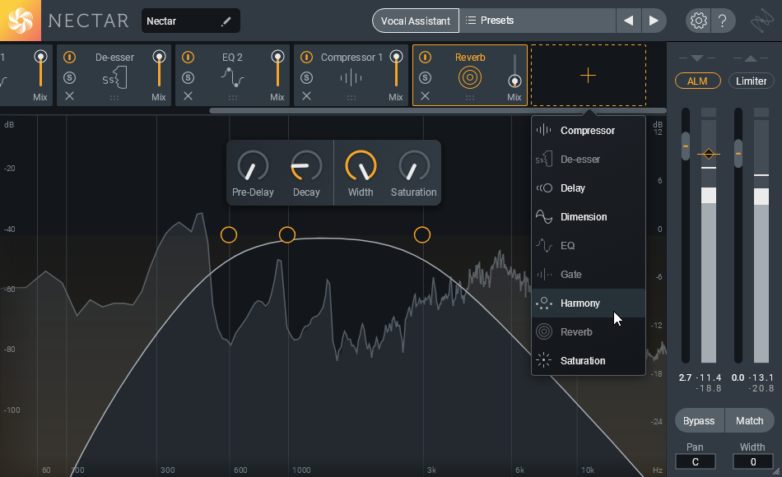The height and width of the screenshot is (477, 782).
Task: Select Gate from the add-module menu
Action: pyautogui.click(x=589, y=275)
